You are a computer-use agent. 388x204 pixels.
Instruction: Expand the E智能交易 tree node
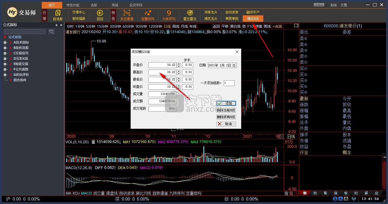(5, 64)
